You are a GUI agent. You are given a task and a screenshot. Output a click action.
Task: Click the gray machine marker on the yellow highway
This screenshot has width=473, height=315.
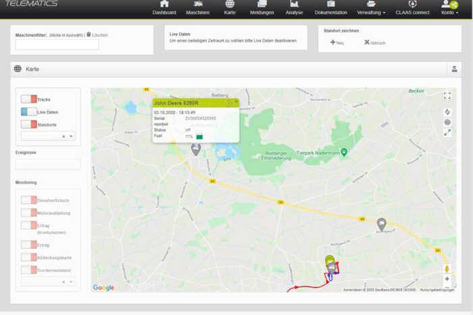click(382, 224)
